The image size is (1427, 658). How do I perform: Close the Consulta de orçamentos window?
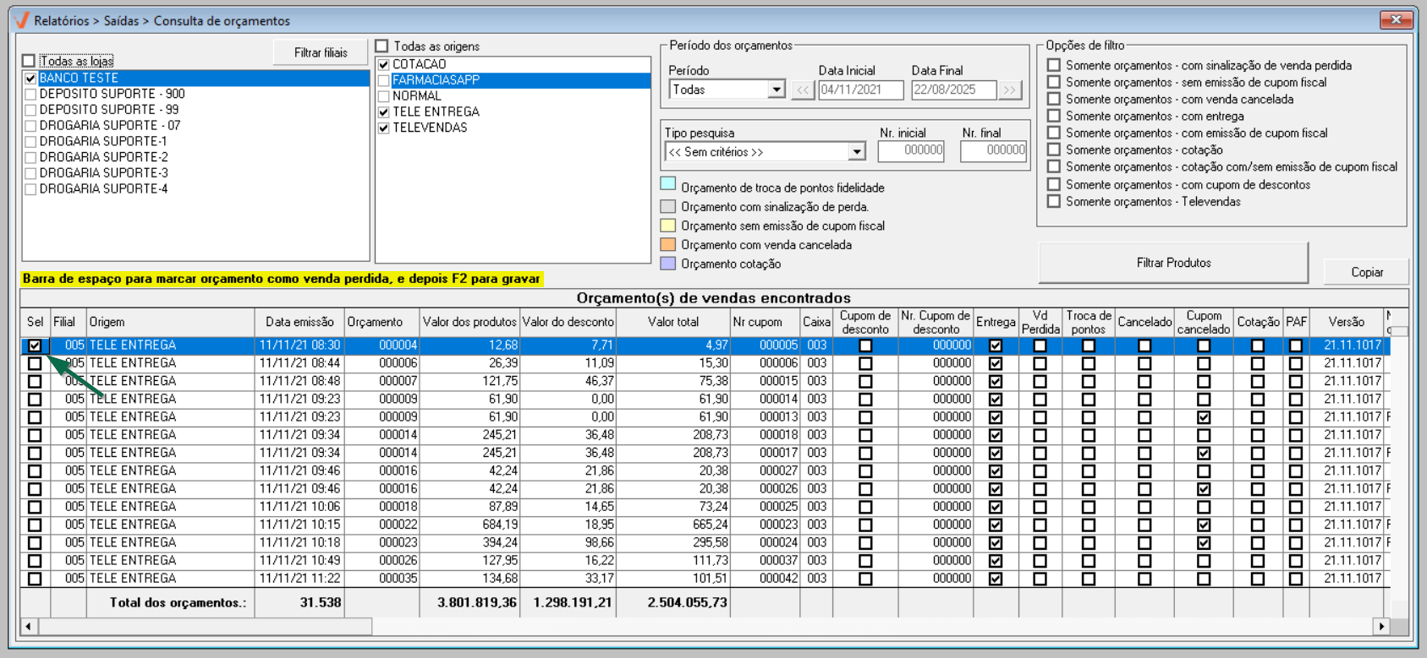(x=1397, y=19)
